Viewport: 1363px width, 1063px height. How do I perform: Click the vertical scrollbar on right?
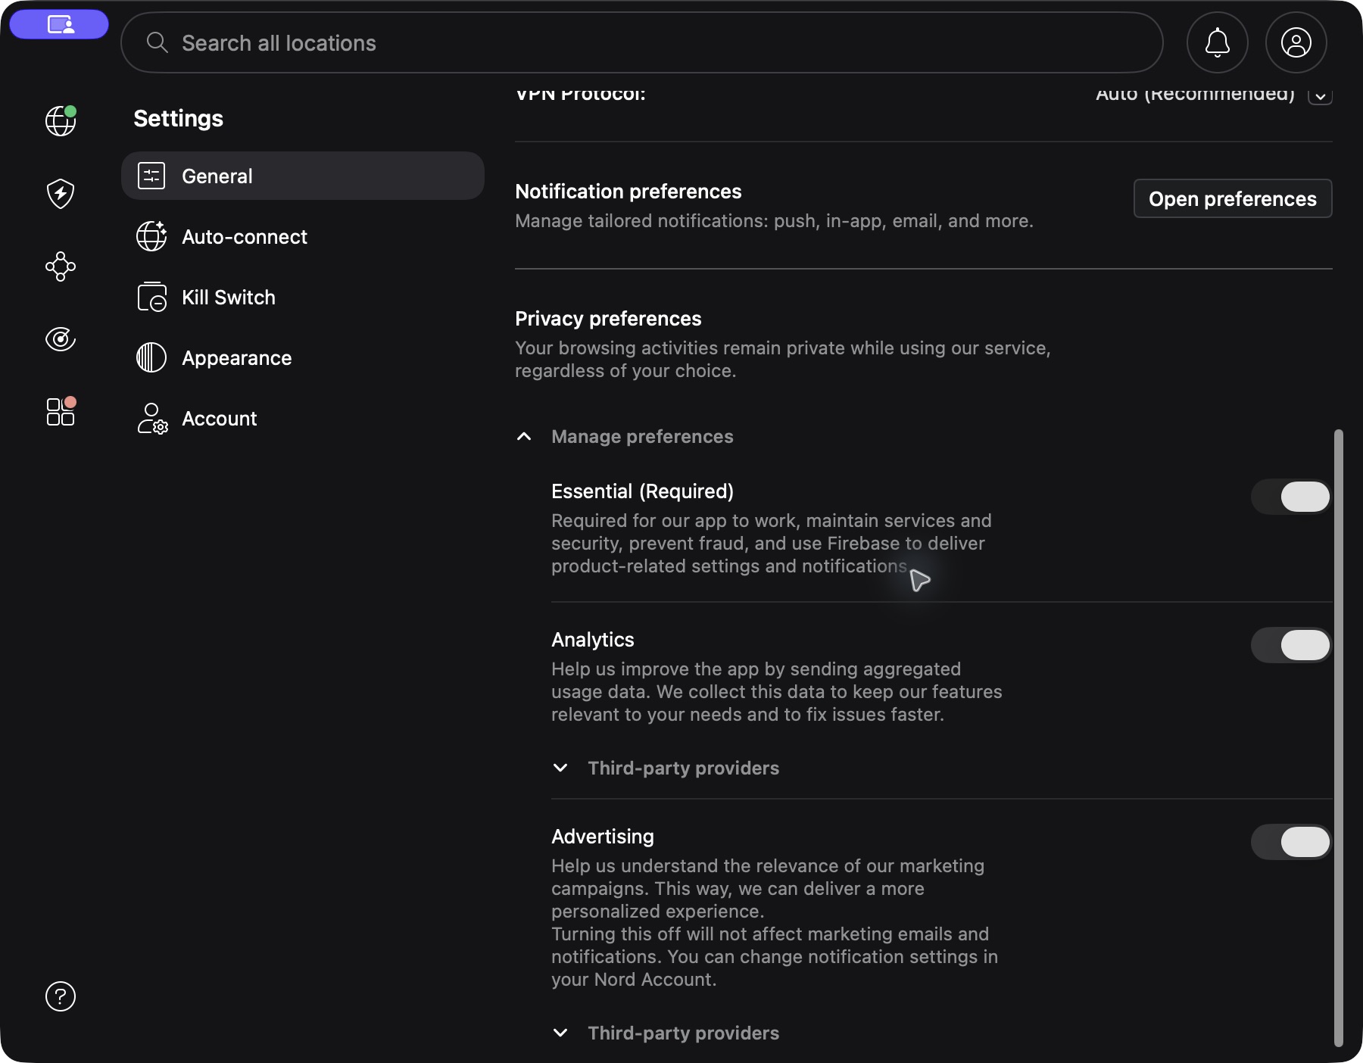[x=1338, y=738]
